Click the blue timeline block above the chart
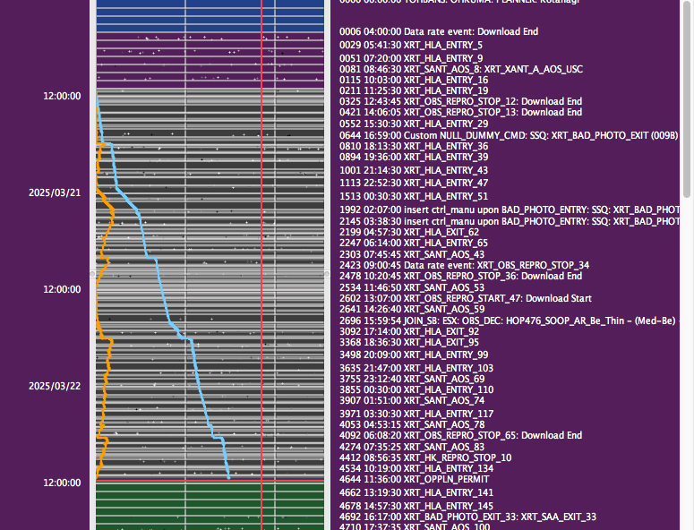This screenshot has height=530, width=694. (210, 16)
